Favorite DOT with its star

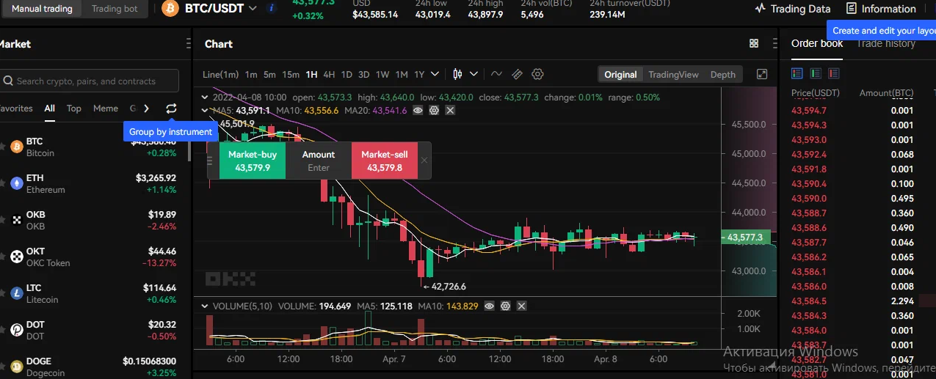[x=2, y=330]
